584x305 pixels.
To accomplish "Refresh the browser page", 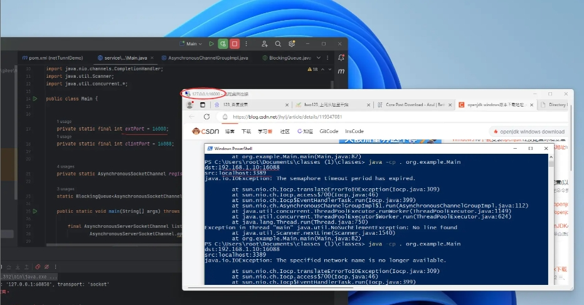I will coord(206,117).
